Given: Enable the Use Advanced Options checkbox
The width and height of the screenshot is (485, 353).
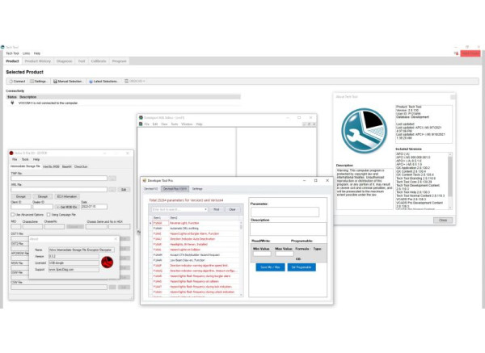Looking at the screenshot, I should point(13,215).
